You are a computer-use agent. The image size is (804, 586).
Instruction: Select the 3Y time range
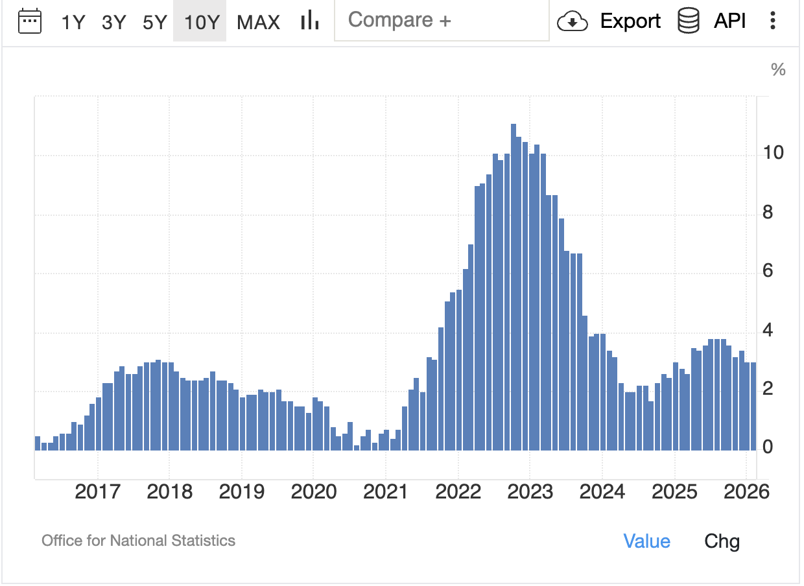click(x=114, y=22)
